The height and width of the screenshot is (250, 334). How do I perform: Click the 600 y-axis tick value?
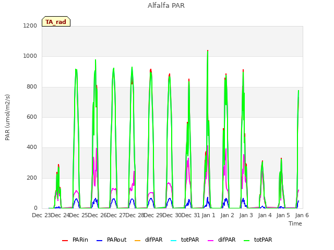(32, 117)
